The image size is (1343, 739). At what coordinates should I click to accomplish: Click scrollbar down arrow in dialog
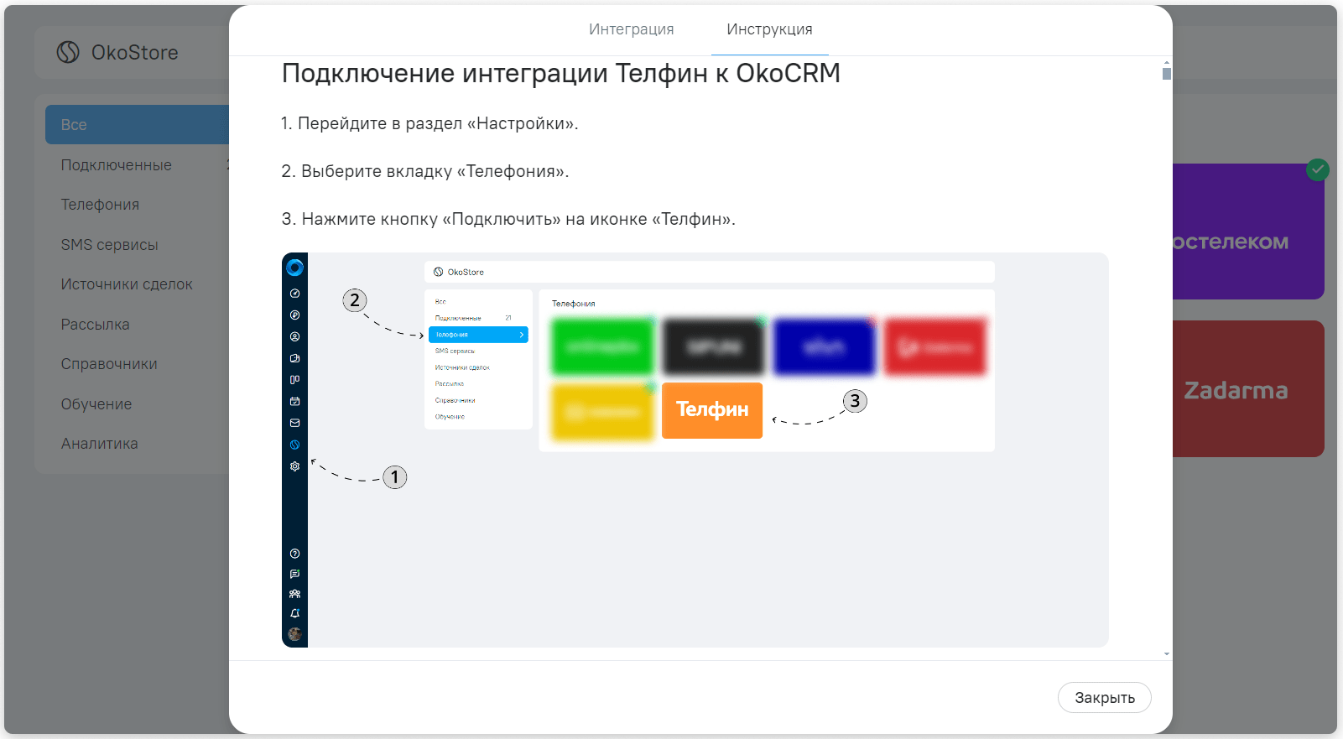[x=1166, y=653]
